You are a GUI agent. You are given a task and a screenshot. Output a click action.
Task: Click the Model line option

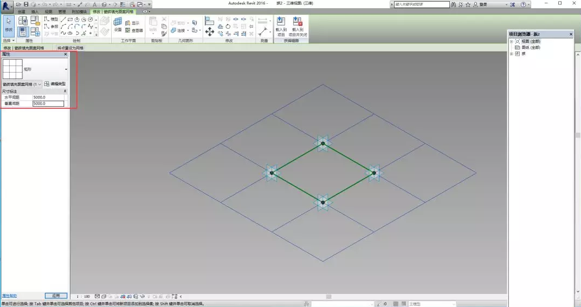point(51,19)
